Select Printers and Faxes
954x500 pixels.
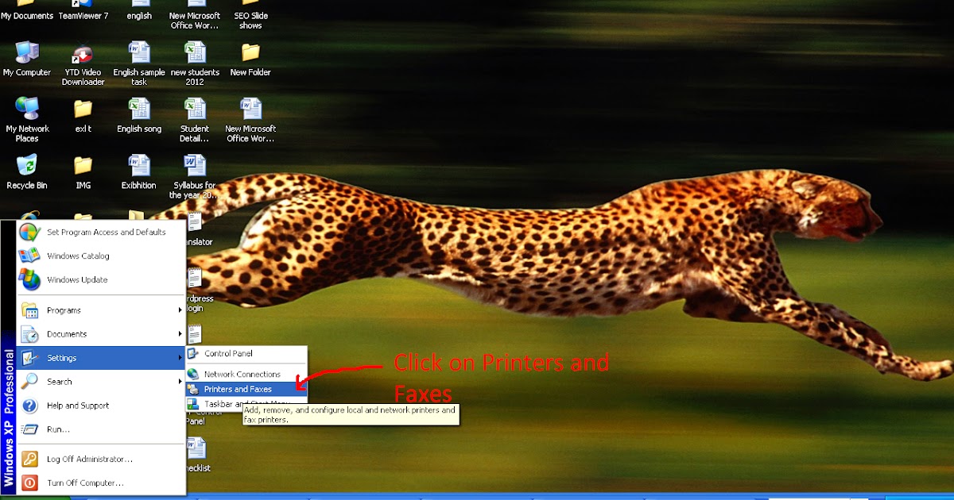(x=238, y=389)
